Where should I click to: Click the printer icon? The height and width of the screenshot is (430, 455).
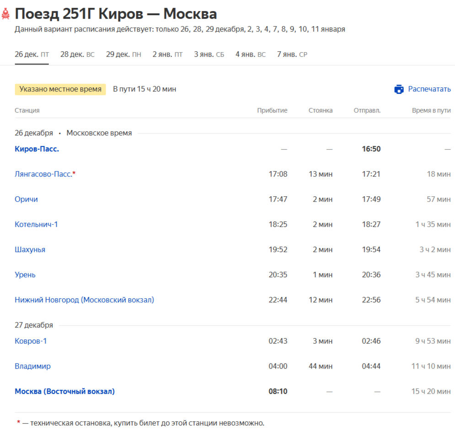point(399,89)
